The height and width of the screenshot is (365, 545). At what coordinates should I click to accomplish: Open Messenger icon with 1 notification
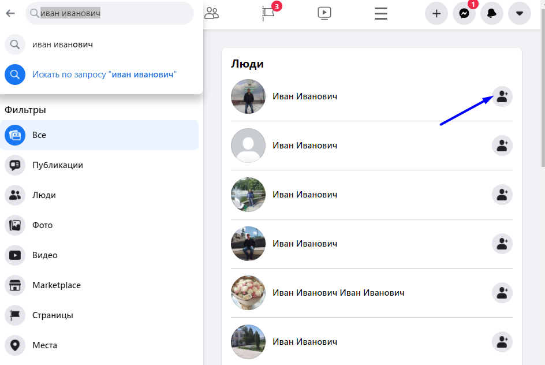tap(464, 13)
